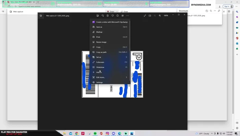Open the file info icon in Photos
This screenshot has width=240, height=136.
pyautogui.click(x=118, y=16)
